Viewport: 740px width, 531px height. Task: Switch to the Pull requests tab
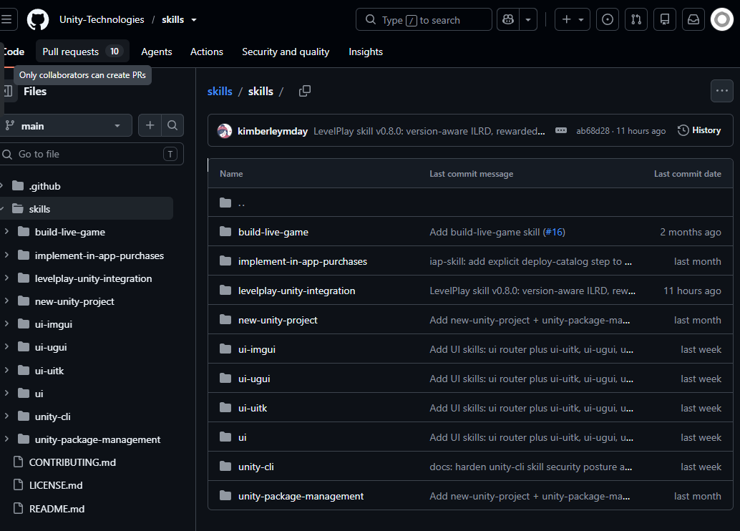[82, 52]
